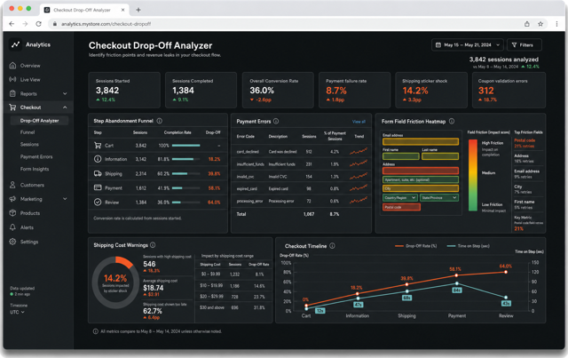This screenshot has width=568, height=358.
Task: Click the Live View broadcast icon
Action: coord(12,79)
